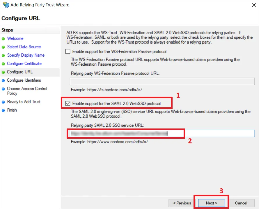Open the Welcome step link
The height and width of the screenshot is (209, 259).
(15, 38)
